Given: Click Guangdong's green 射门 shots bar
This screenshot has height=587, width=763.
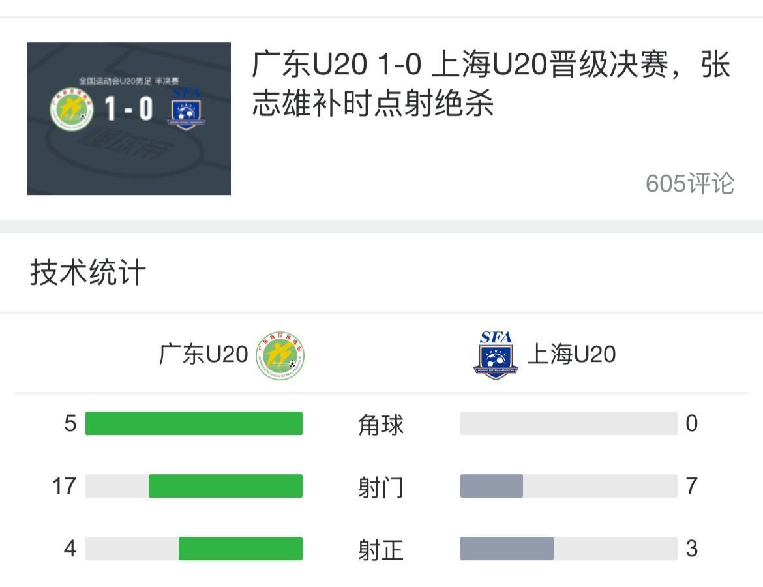Looking at the screenshot, I should [226, 486].
